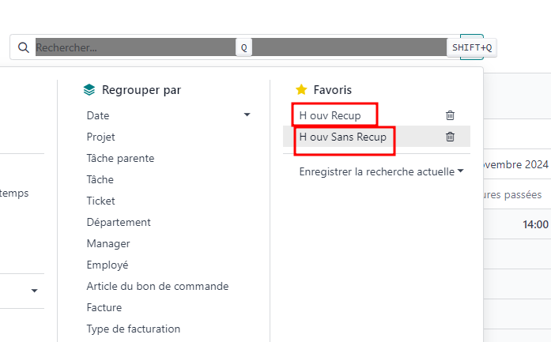This screenshot has height=342, width=551.
Task: Group by Département
Action: (x=119, y=222)
